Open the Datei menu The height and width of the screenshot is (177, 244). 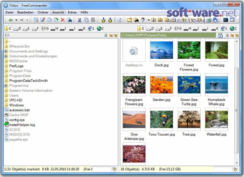pos(9,12)
